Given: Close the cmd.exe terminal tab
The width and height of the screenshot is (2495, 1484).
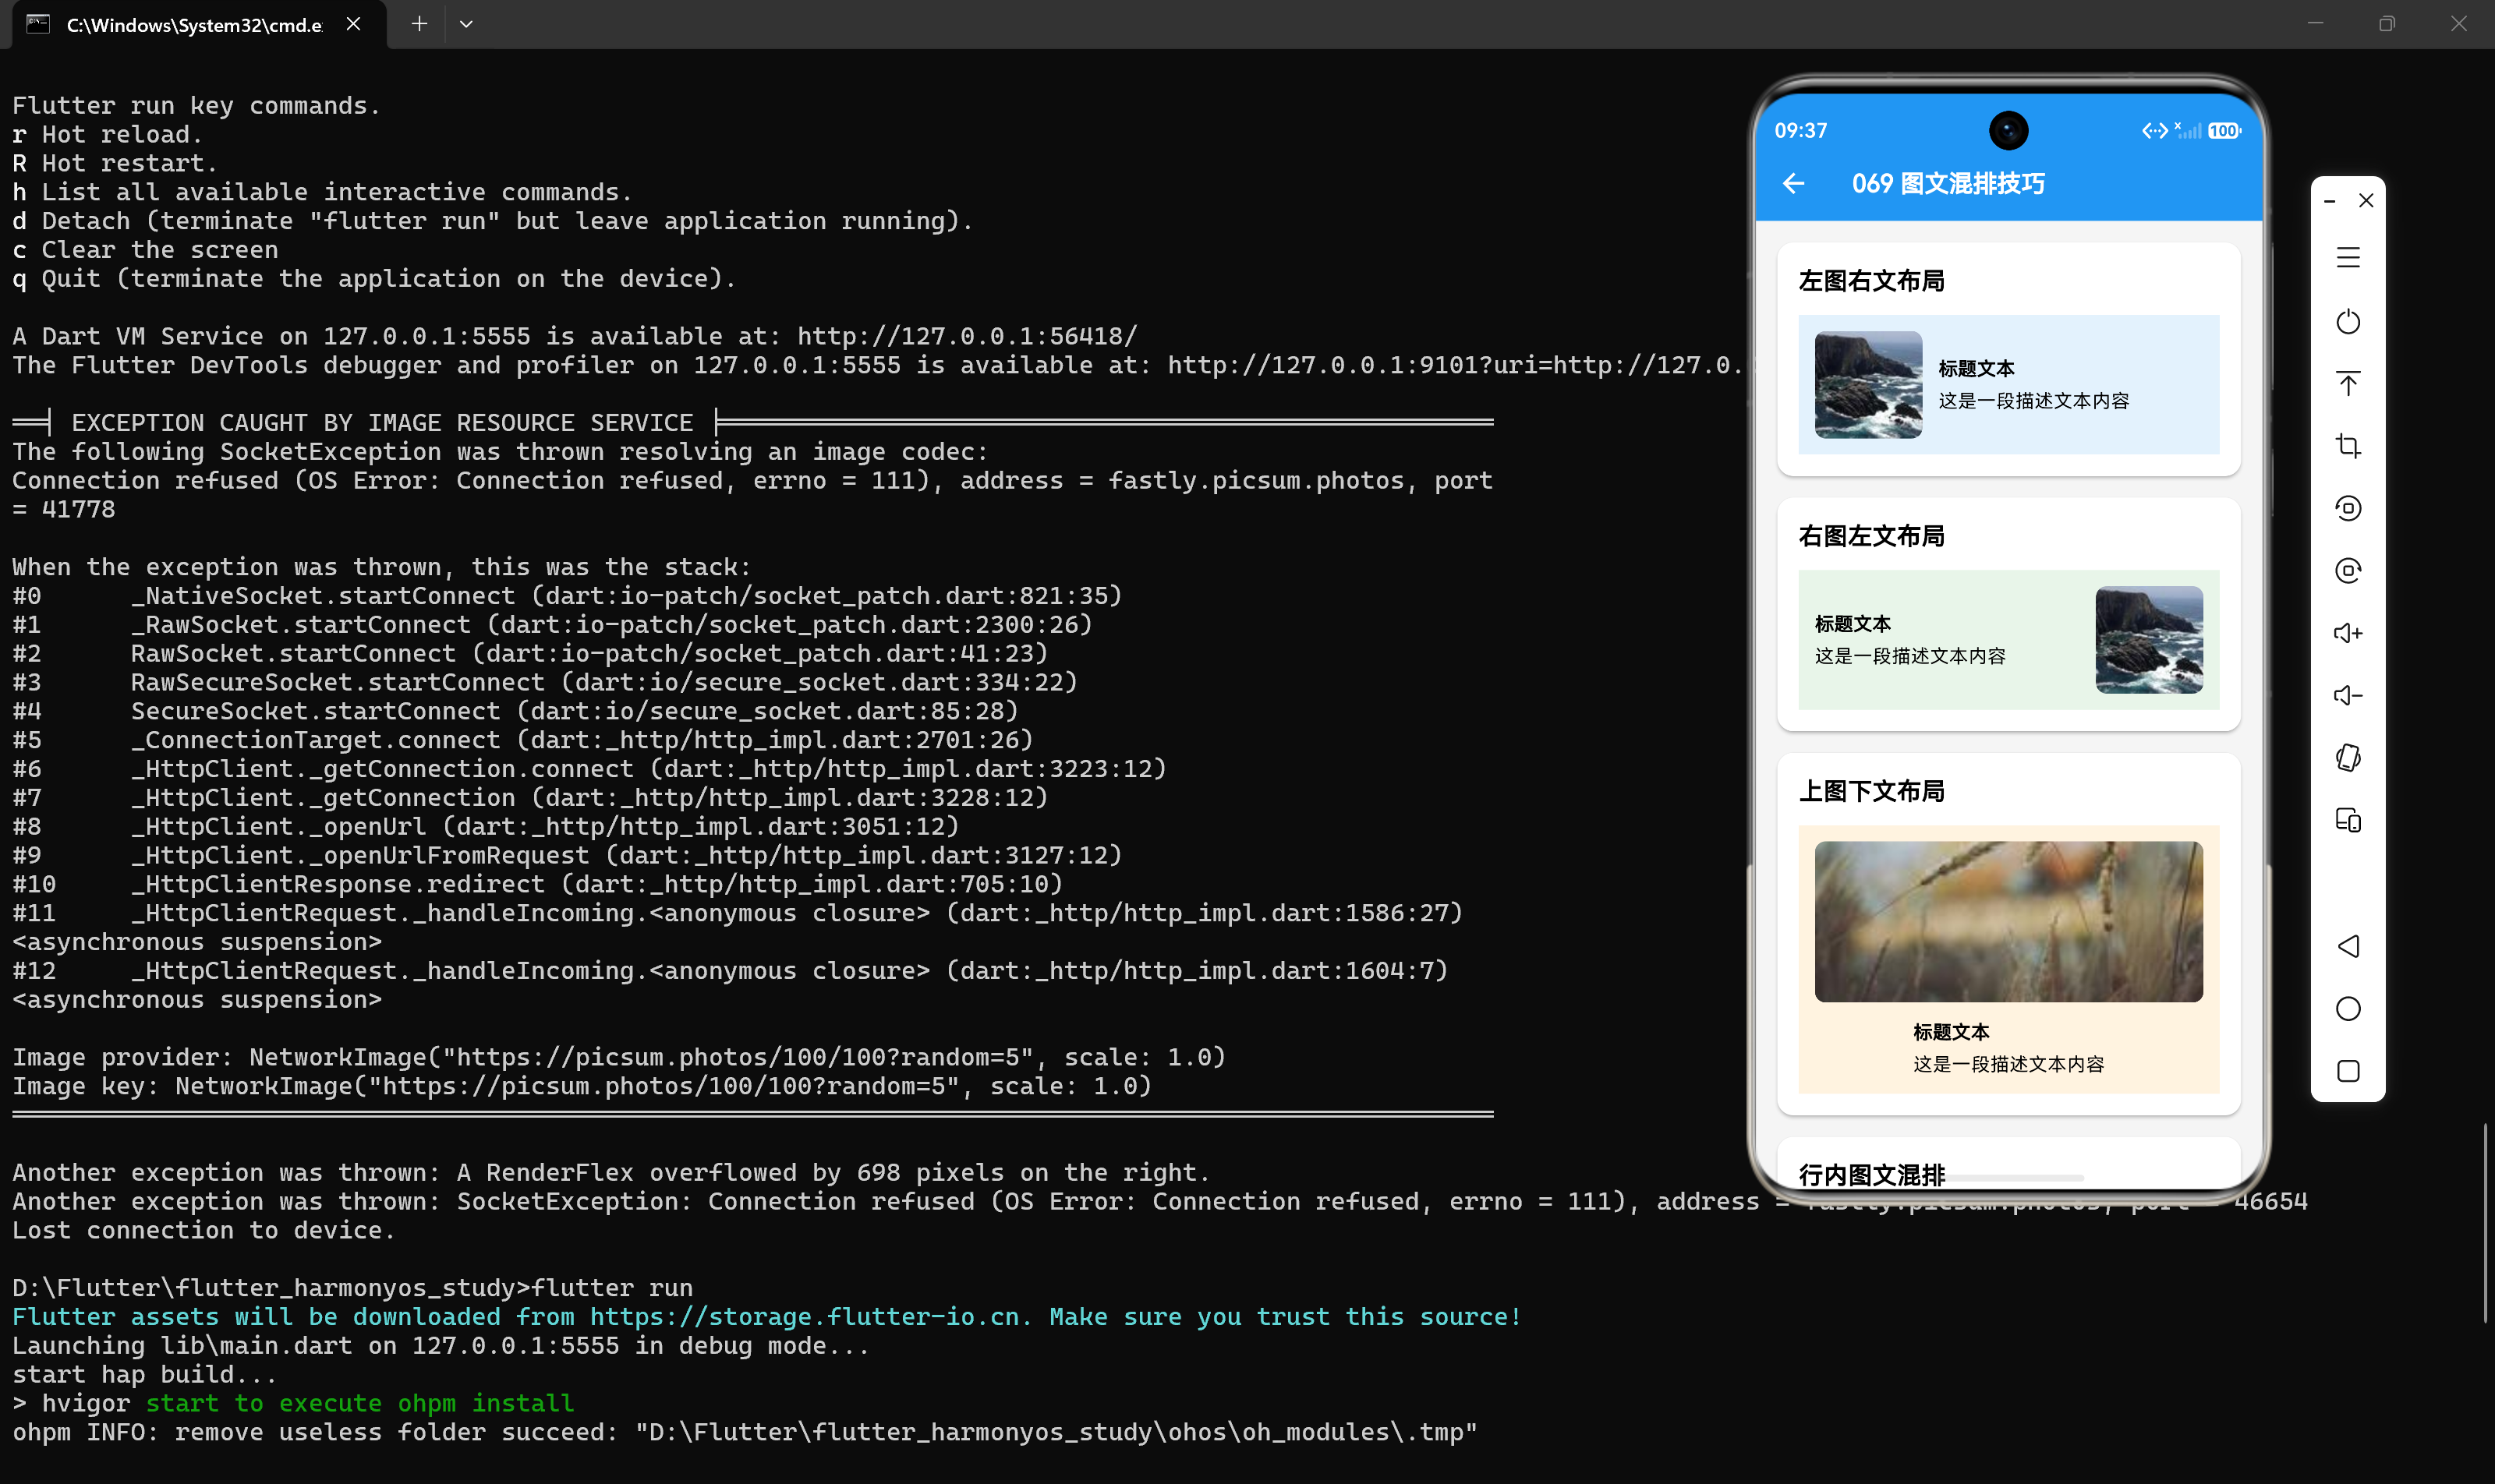Looking at the screenshot, I should 353,23.
